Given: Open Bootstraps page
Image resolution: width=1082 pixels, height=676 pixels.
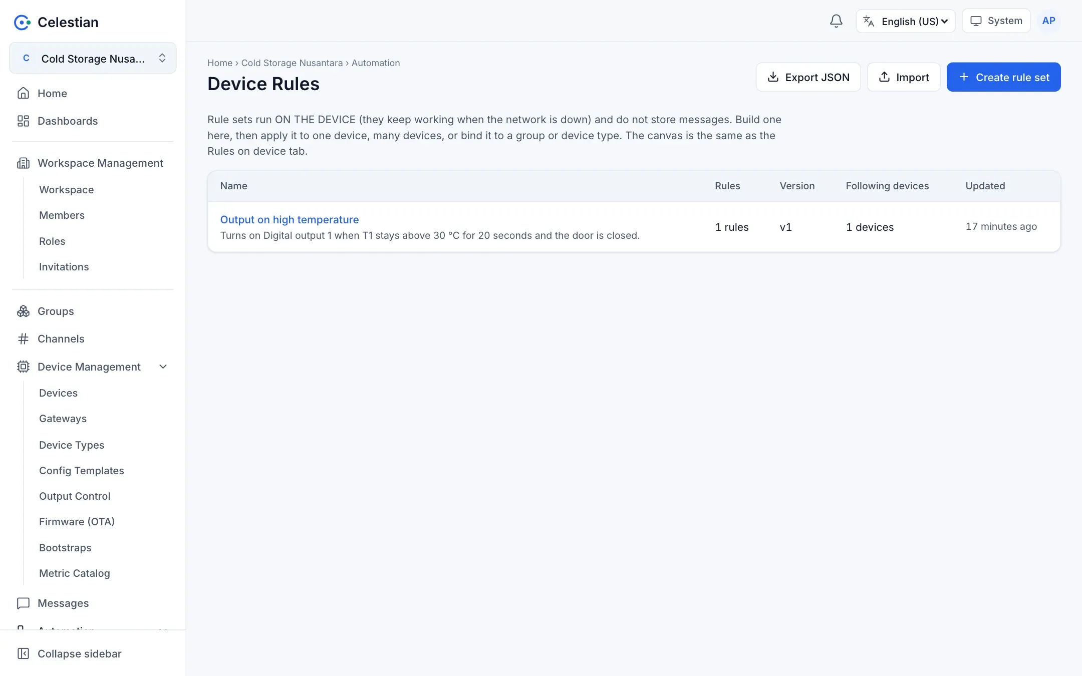Looking at the screenshot, I should click(x=66, y=548).
